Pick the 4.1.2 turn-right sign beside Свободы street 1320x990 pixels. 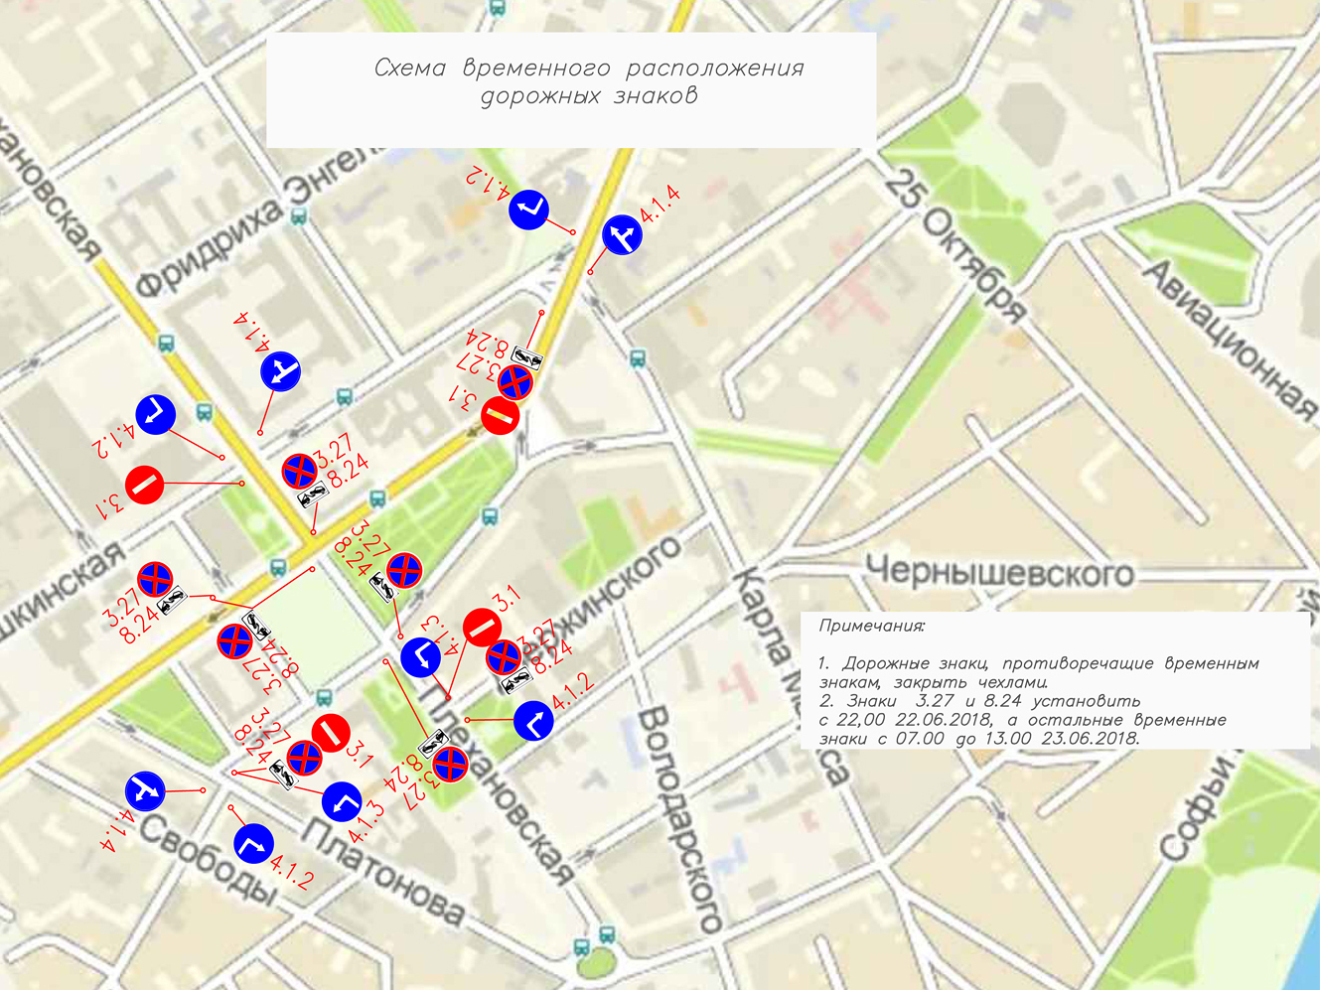tap(253, 843)
